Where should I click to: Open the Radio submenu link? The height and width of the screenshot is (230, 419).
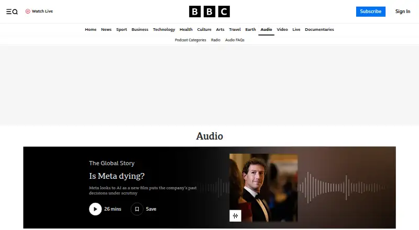click(215, 40)
